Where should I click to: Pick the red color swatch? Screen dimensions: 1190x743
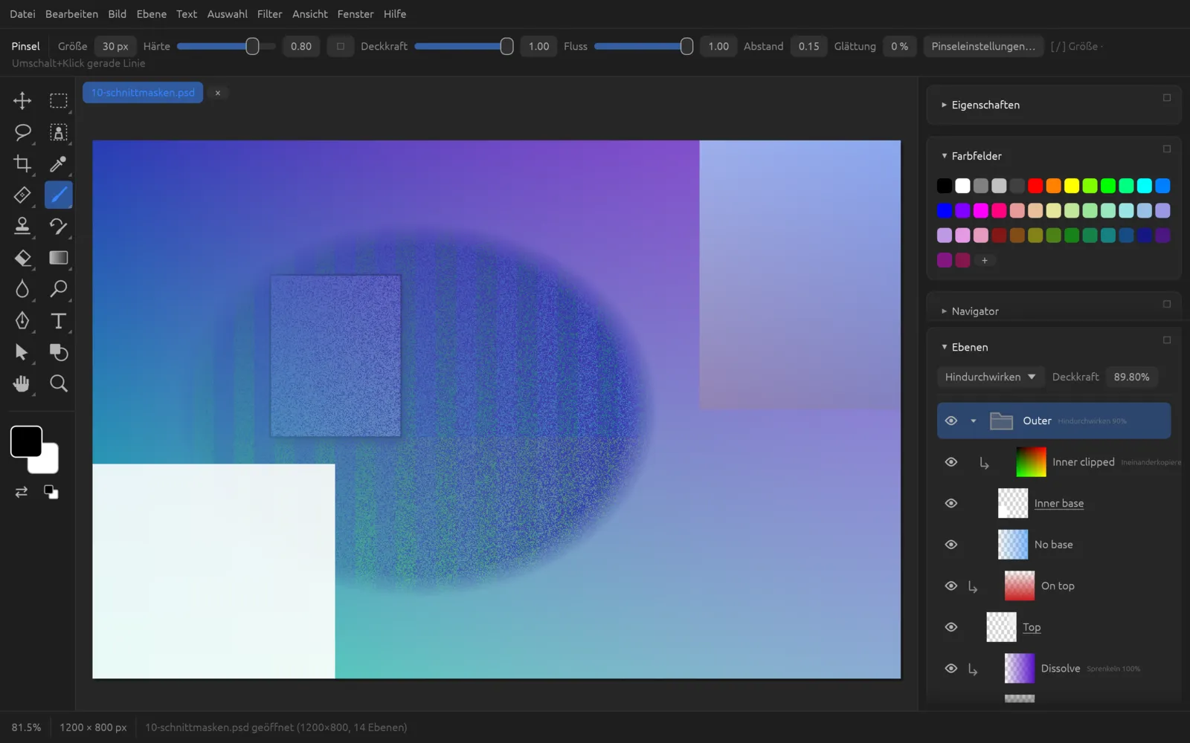tap(1035, 186)
